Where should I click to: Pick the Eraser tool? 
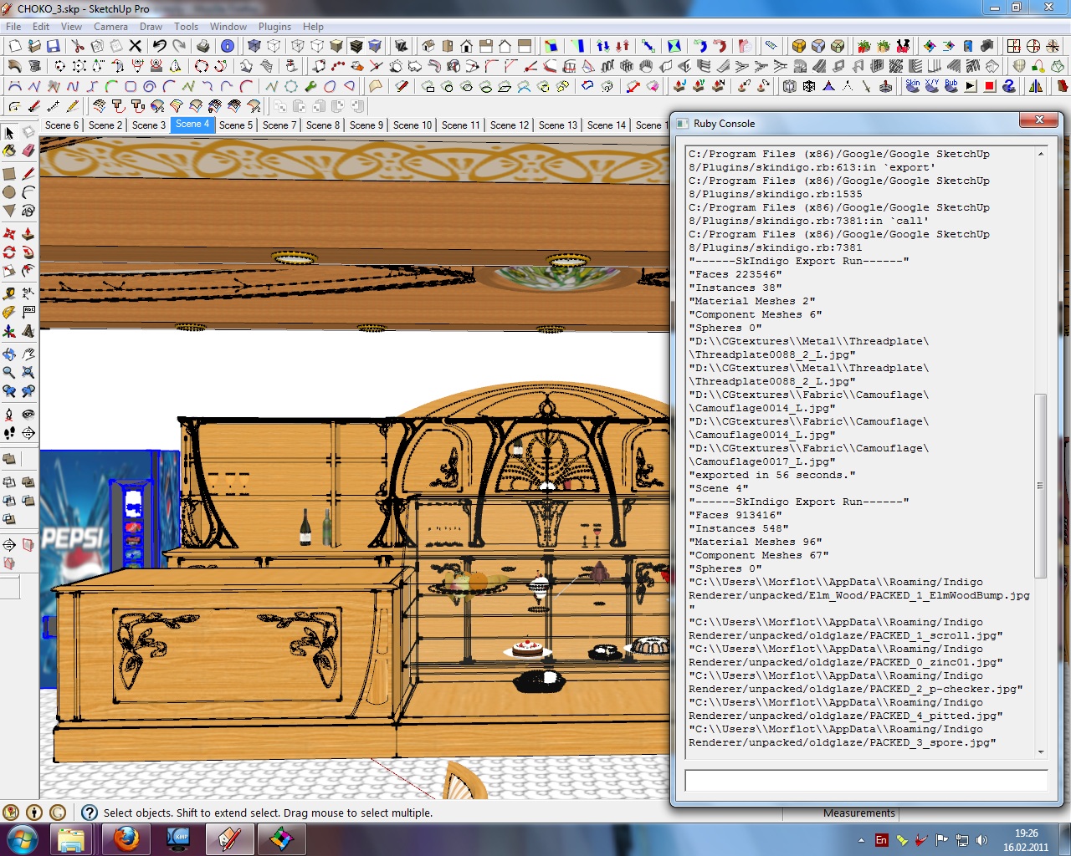point(28,151)
